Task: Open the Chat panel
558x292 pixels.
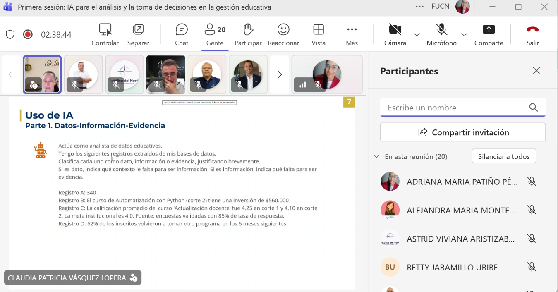Action: [182, 35]
